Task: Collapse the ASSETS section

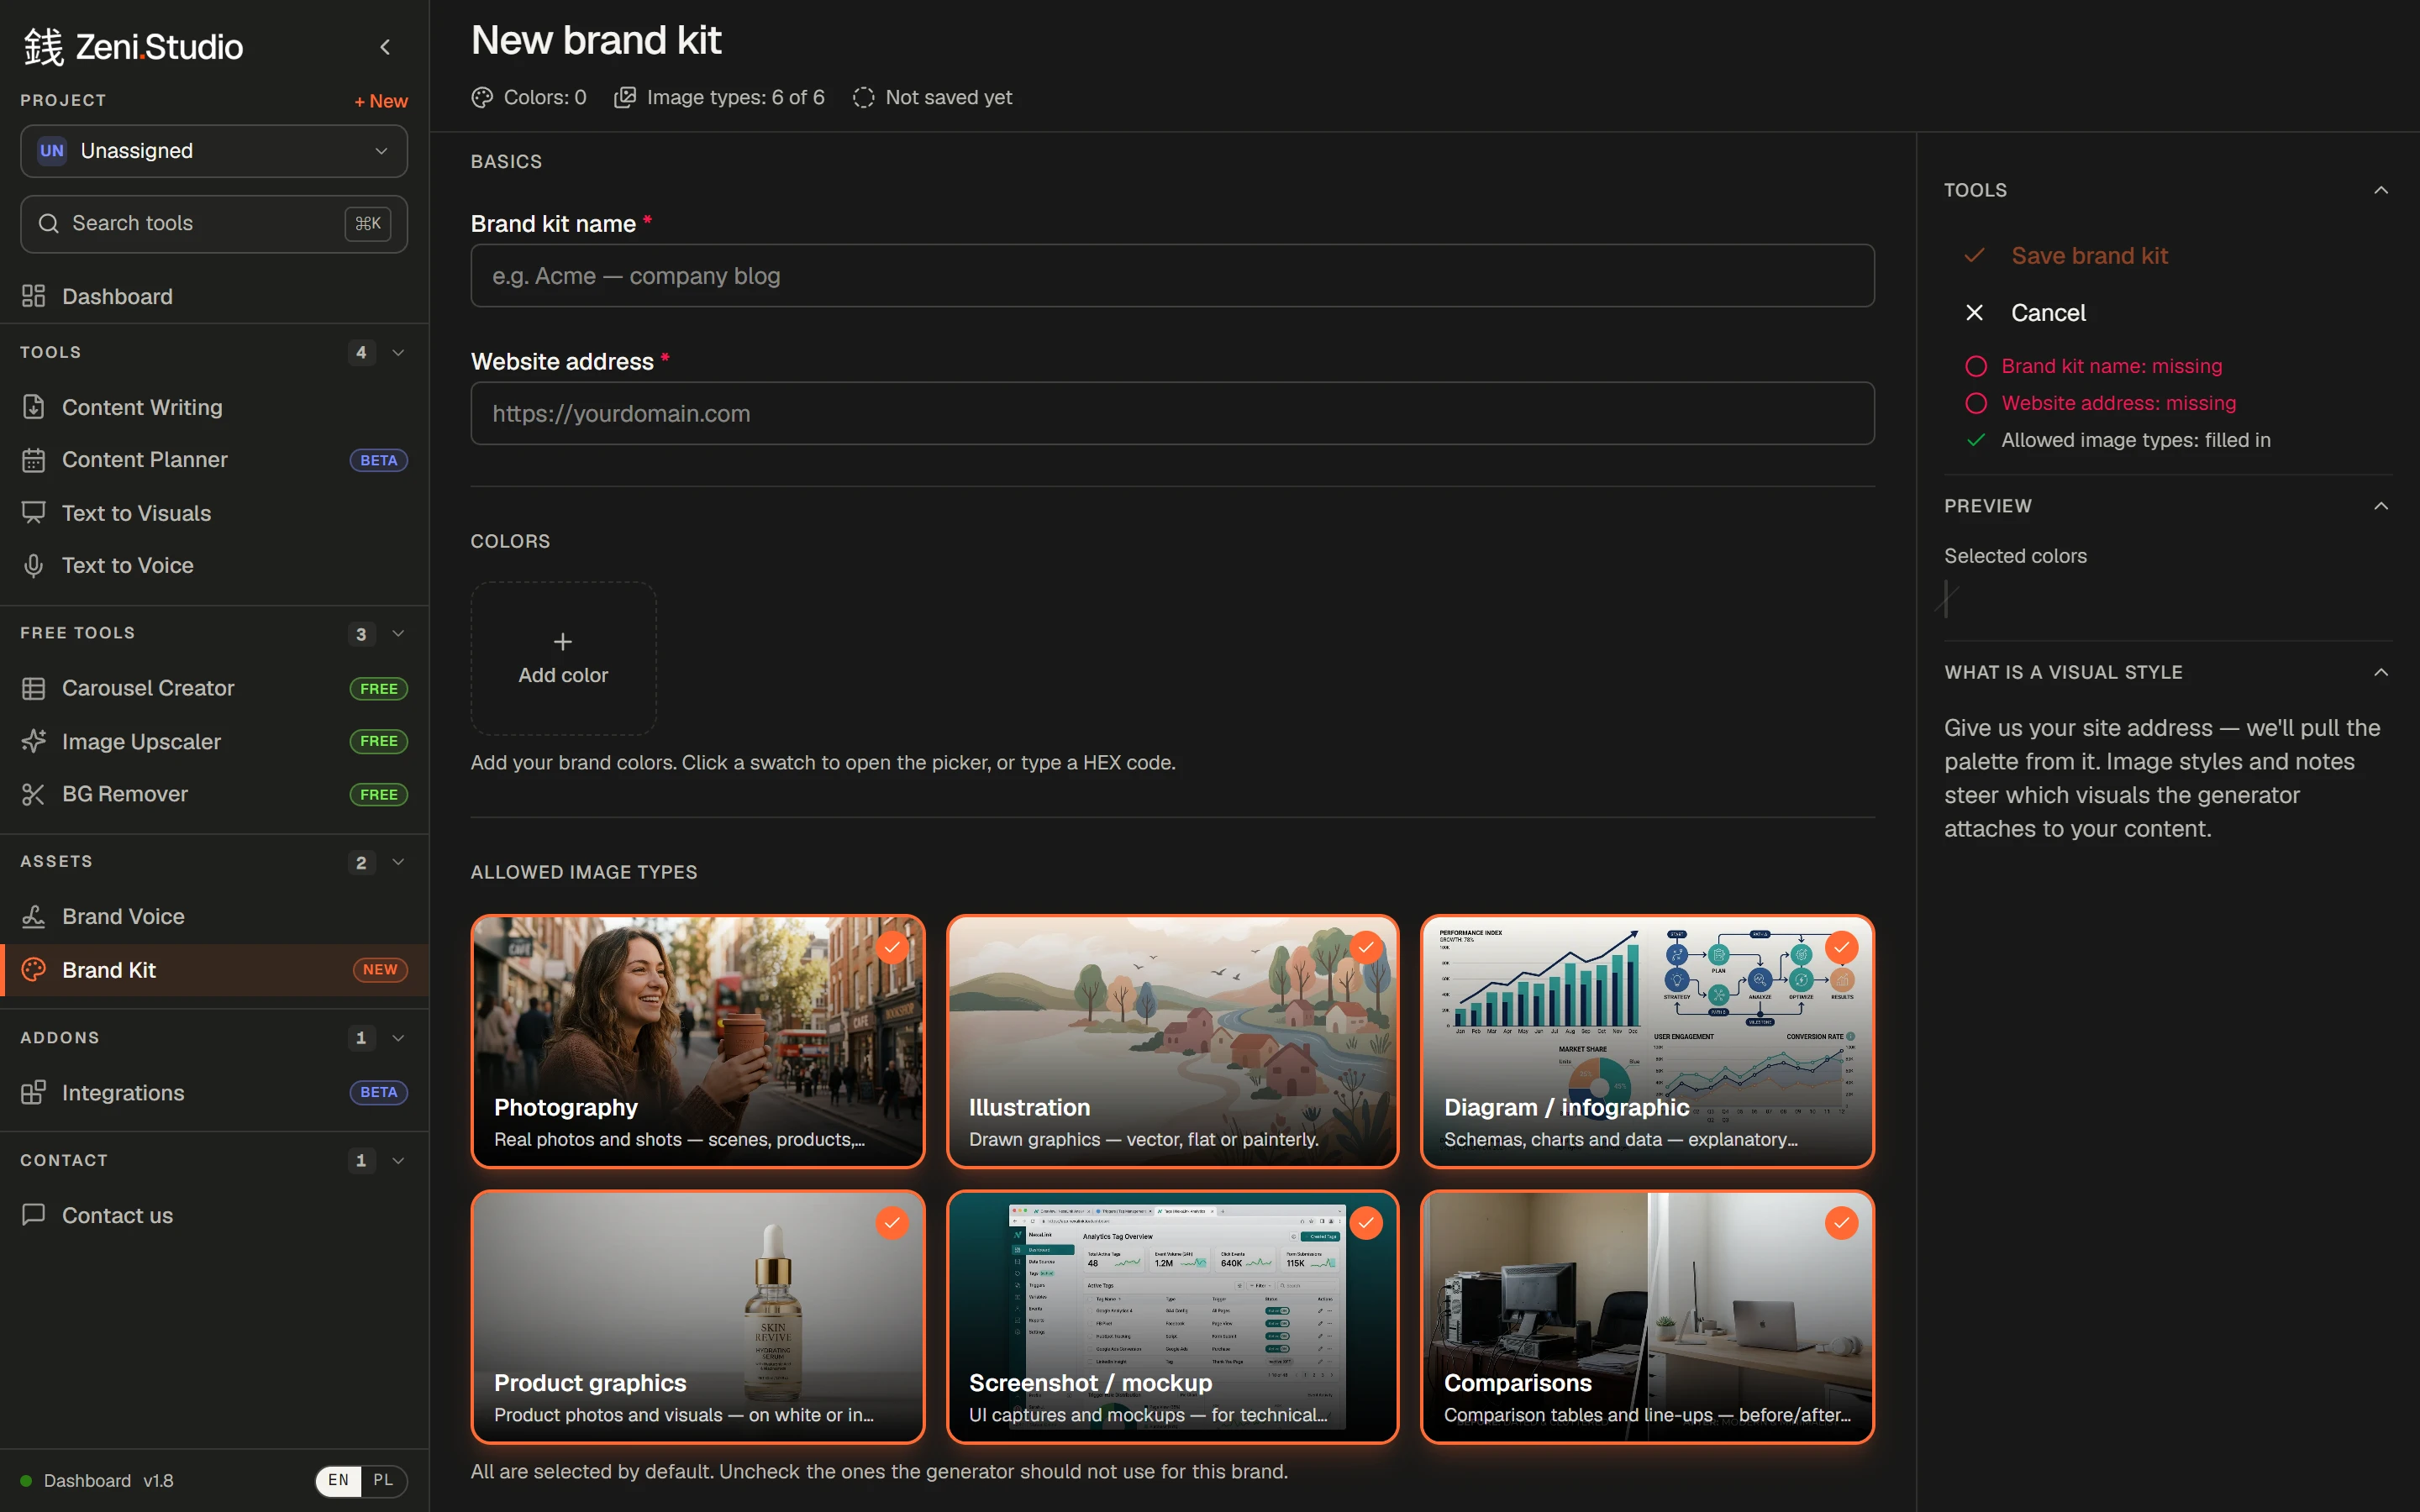Action: pyautogui.click(x=398, y=862)
